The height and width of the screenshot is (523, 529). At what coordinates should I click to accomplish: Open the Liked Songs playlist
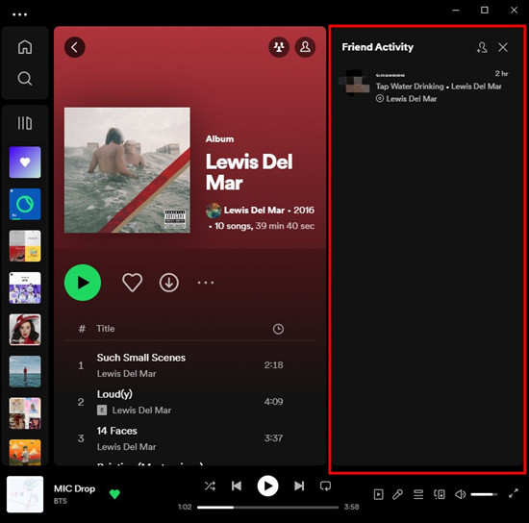click(25, 162)
